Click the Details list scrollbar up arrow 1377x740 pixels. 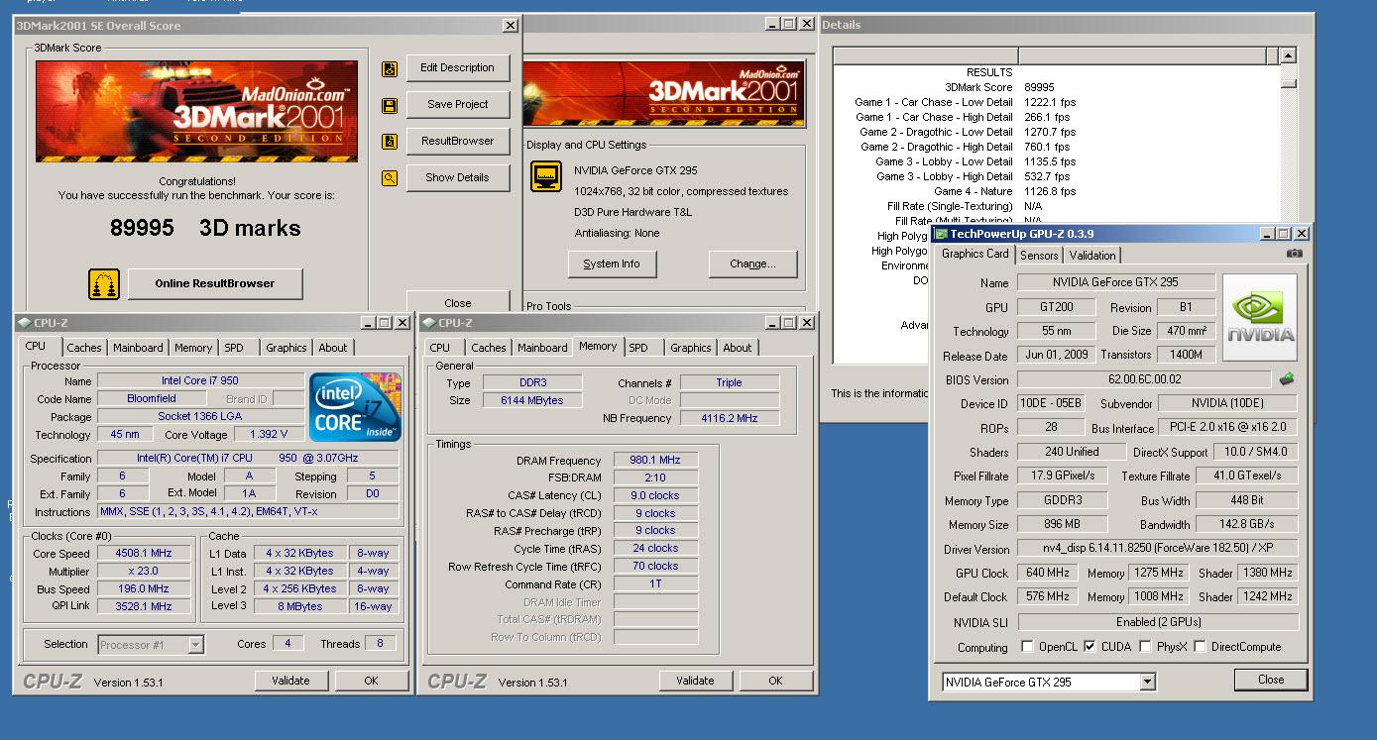tap(1288, 56)
